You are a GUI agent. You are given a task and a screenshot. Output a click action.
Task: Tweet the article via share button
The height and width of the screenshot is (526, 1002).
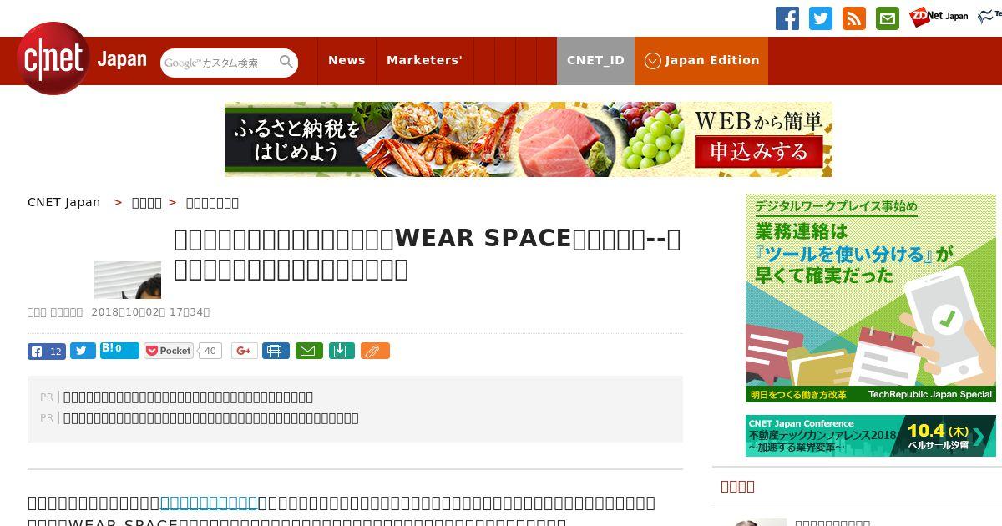[x=83, y=351]
